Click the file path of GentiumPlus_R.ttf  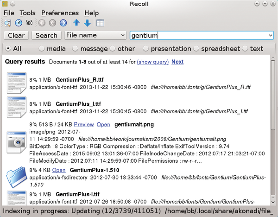[x=201, y=87]
